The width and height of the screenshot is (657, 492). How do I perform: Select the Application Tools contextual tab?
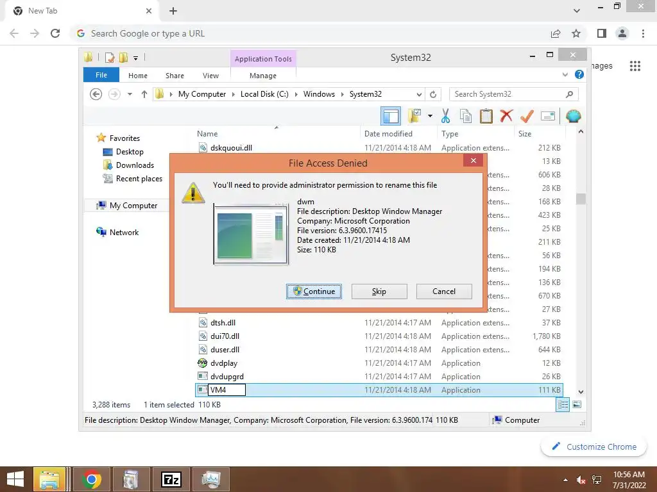pos(263,59)
